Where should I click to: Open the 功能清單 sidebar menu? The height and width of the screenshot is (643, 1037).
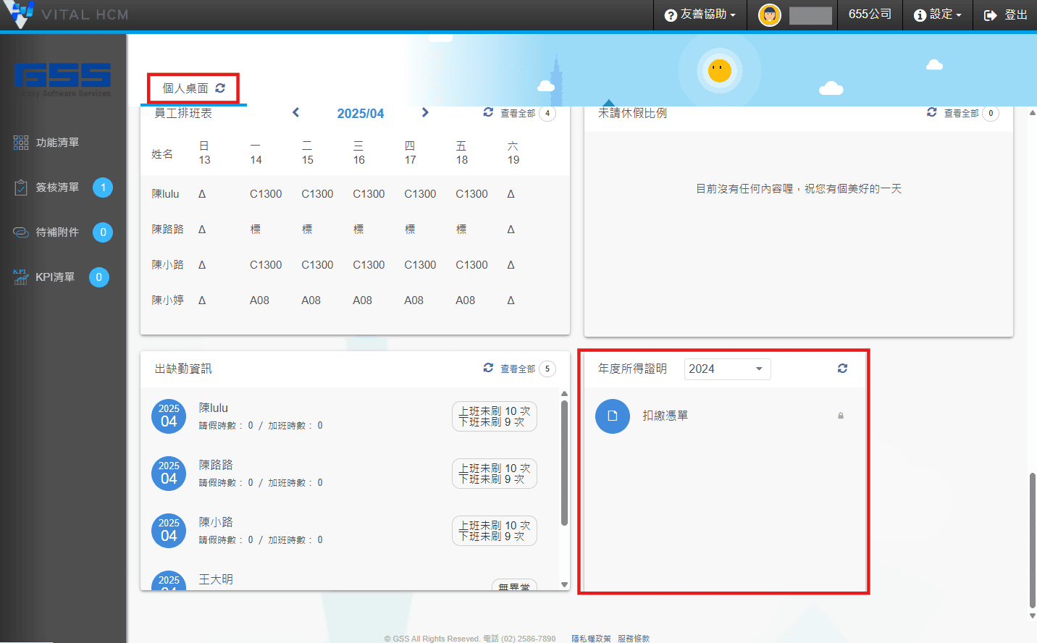point(56,143)
